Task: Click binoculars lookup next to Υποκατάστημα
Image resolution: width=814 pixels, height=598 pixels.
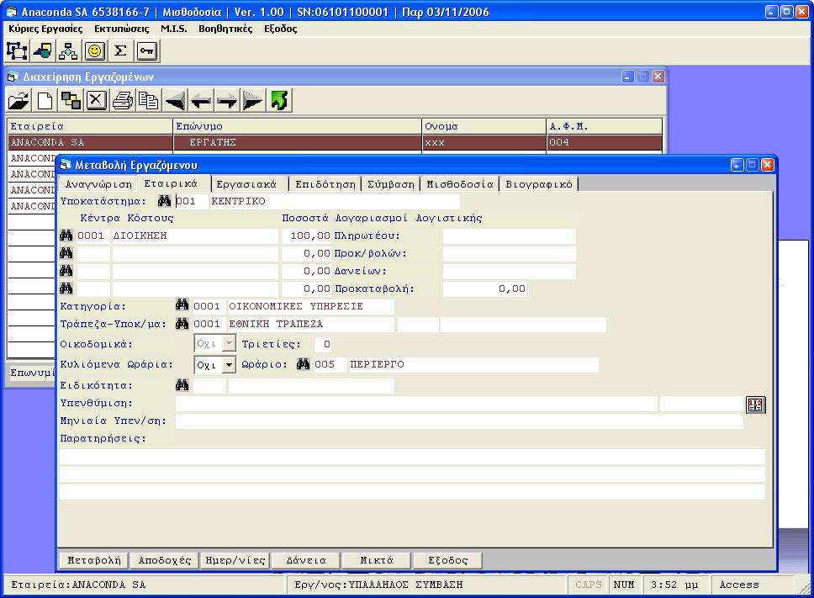Action: [165, 202]
